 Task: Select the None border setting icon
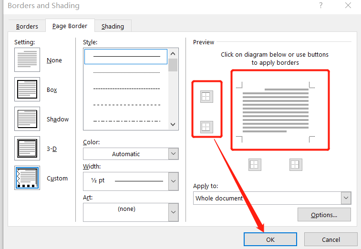(x=27, y=60)
